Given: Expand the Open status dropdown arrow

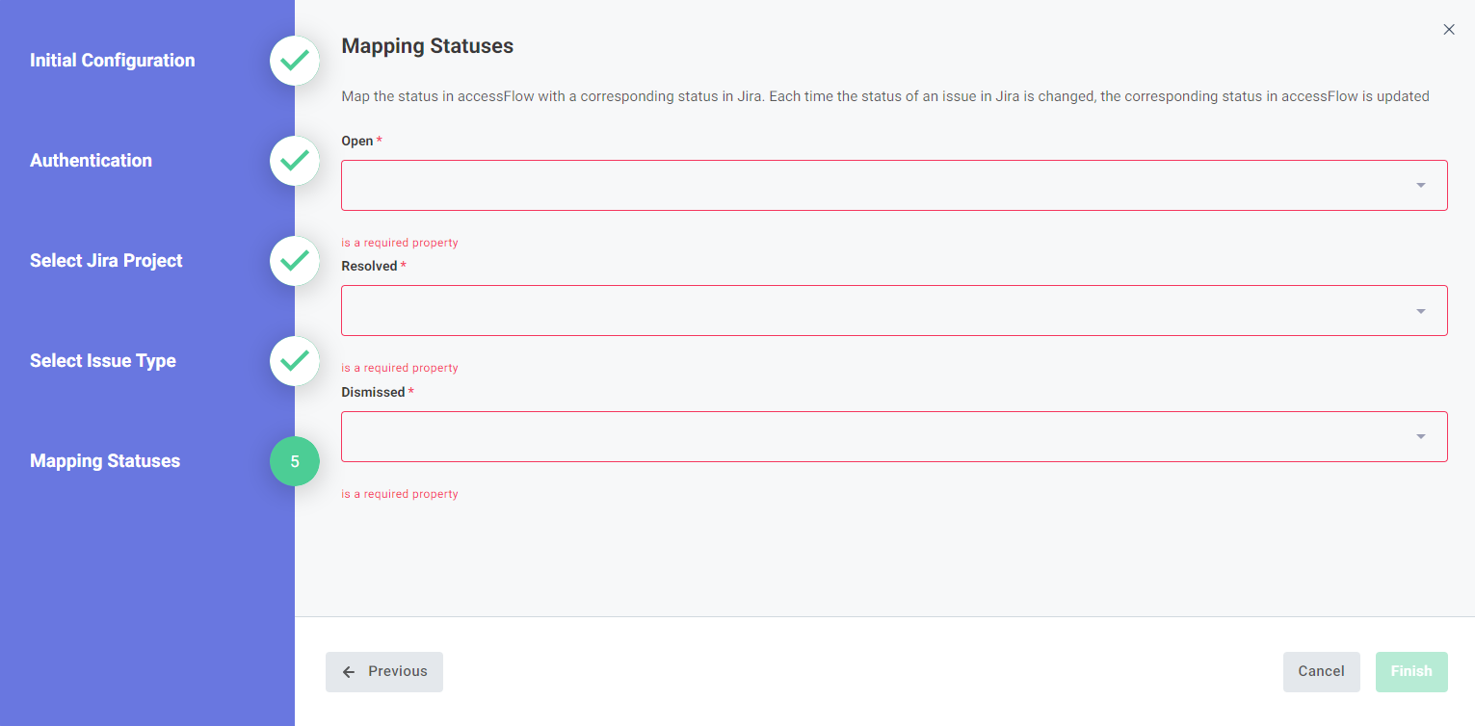Looking at the screenshot, I should pos(1420,185).
